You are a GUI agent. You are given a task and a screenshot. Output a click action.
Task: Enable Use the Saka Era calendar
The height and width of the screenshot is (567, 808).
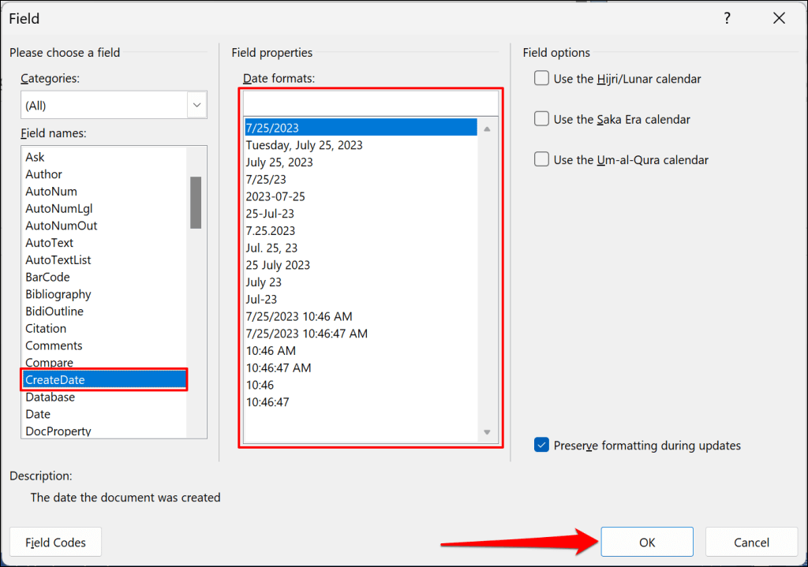542,119
